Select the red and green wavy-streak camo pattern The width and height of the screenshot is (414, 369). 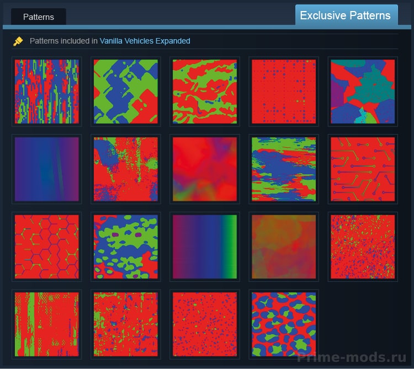coord(205,92)
